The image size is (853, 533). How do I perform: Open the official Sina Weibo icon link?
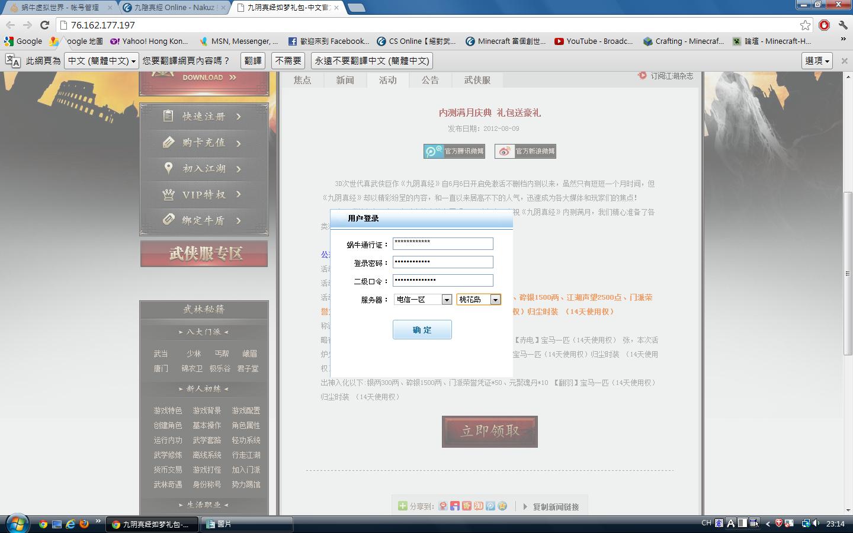tap(525, 152)
